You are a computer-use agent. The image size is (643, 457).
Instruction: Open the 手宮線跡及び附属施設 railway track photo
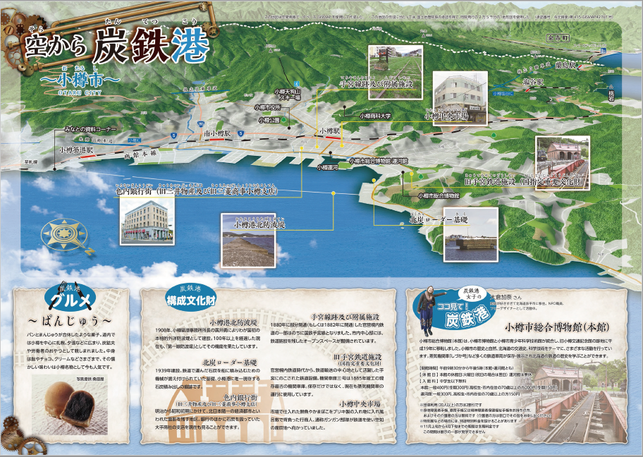(x=396, y=72)
